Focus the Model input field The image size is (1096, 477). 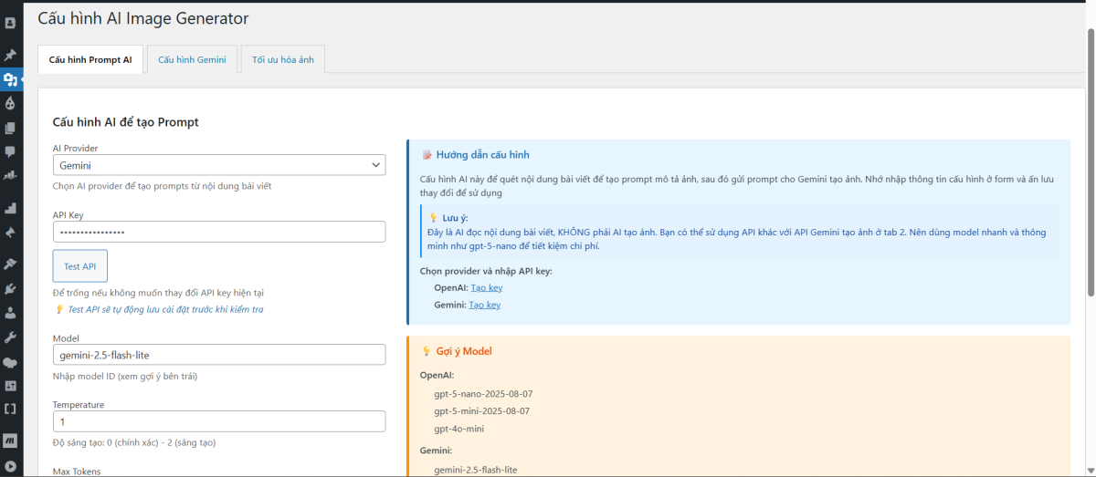(x=219, y=355)
